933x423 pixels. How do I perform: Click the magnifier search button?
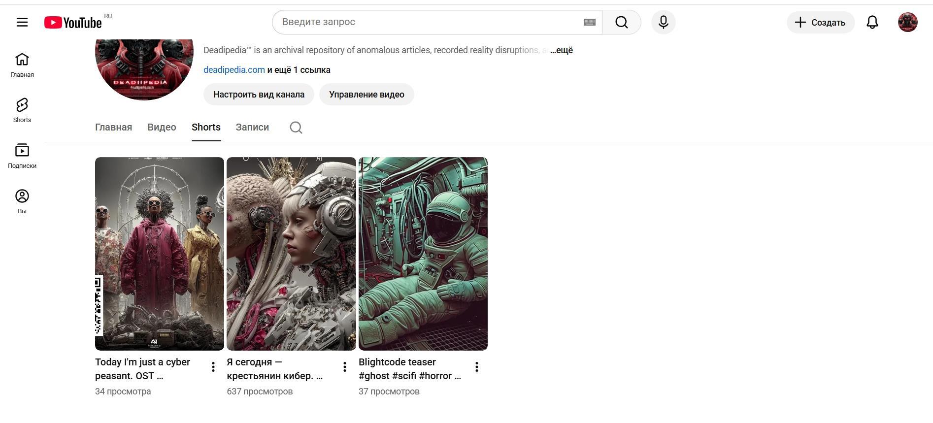621,22
